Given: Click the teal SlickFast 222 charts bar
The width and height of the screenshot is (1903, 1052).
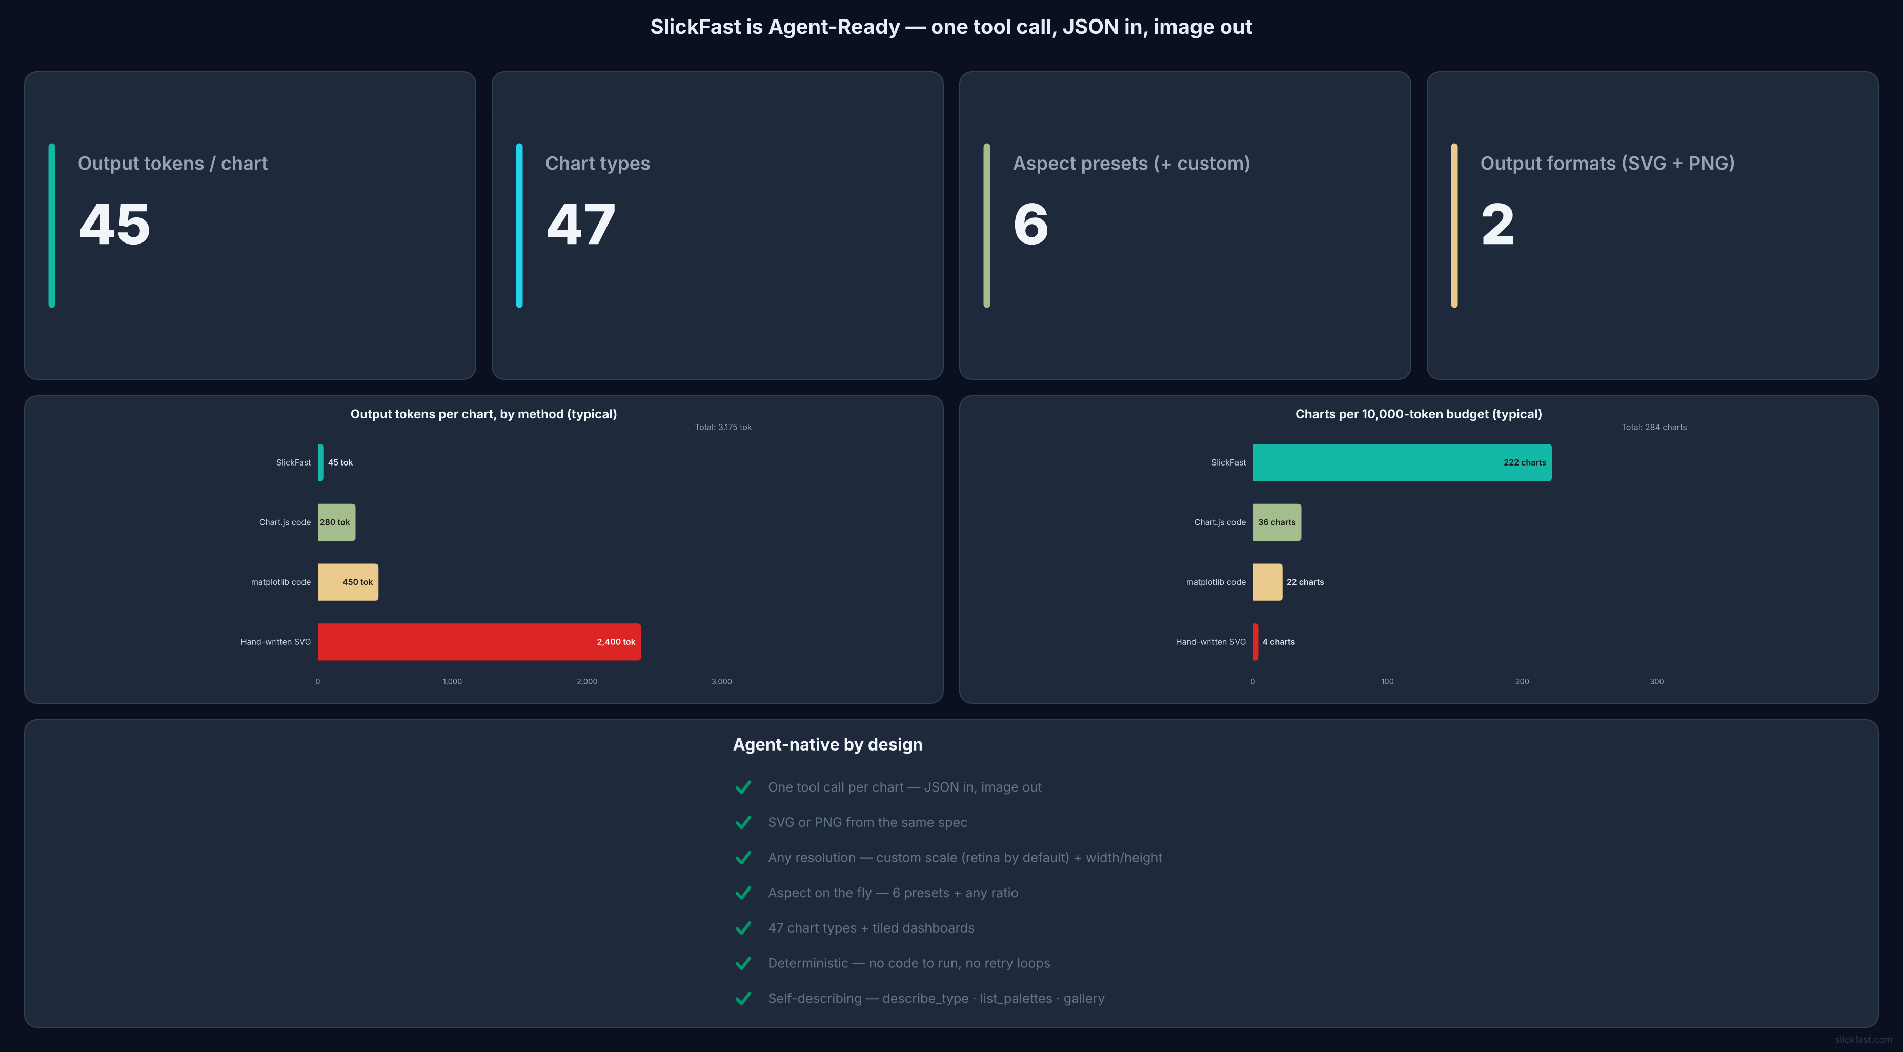Looking at the screenshot, I should coord(1402,462).
